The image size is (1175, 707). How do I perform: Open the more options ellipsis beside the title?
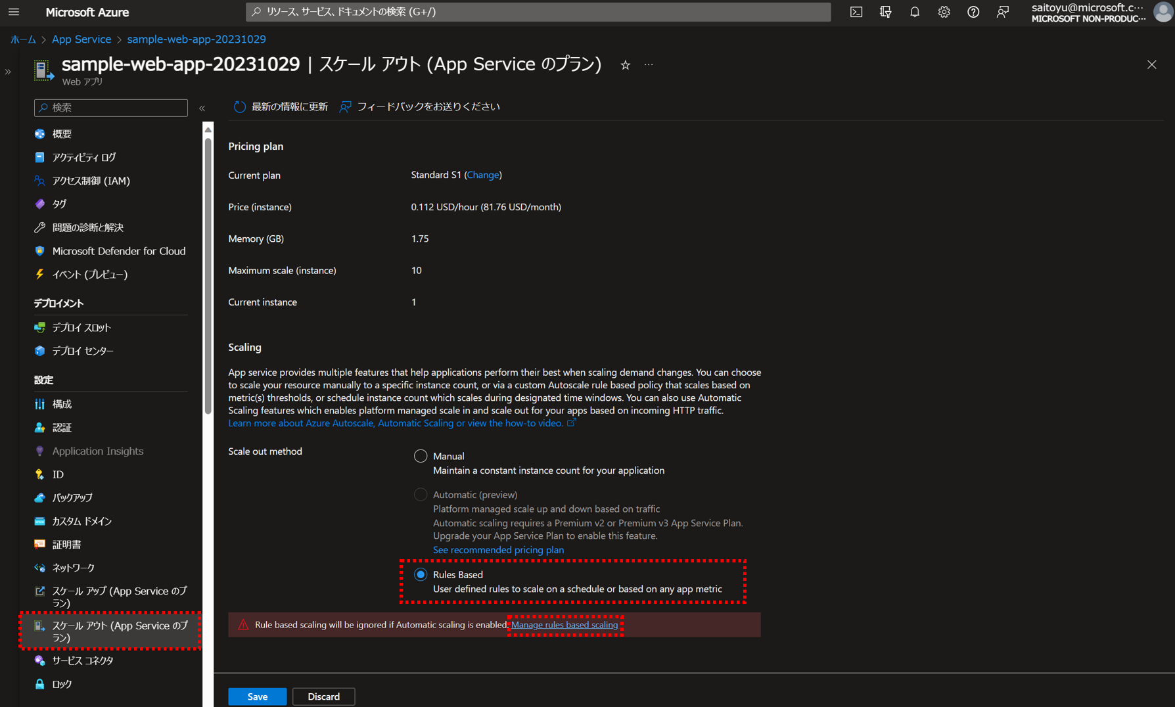point(649,64)
